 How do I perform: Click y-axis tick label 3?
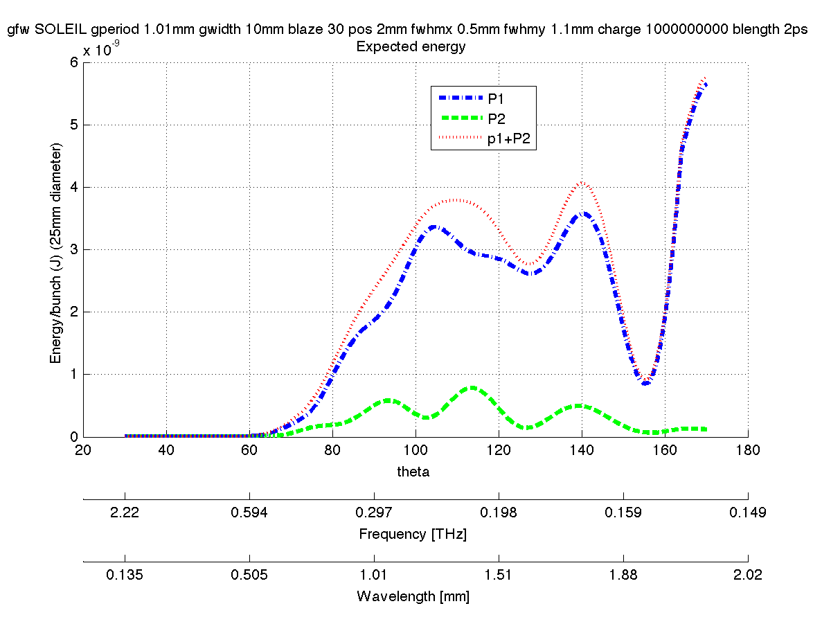point(73,249)
